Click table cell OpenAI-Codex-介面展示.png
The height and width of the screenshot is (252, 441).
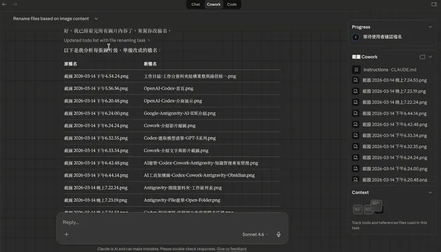pos(173,101)
